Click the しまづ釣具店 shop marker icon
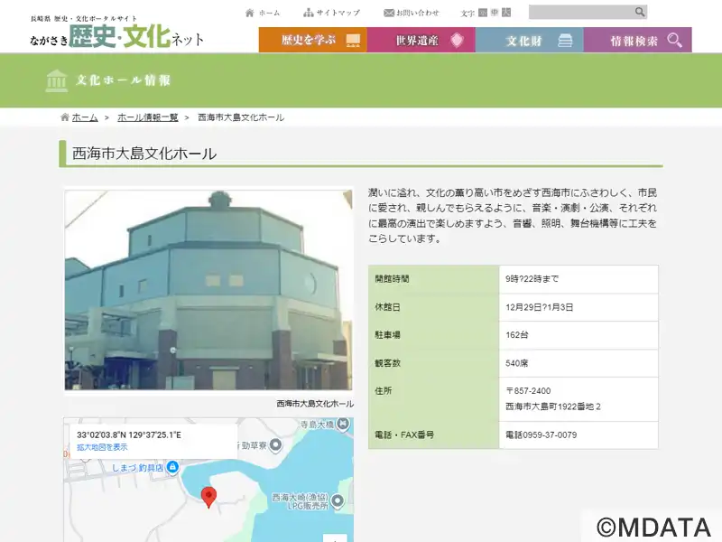This screenshot has width=722, height=542. pyautogui.click(x=172, y=466)
